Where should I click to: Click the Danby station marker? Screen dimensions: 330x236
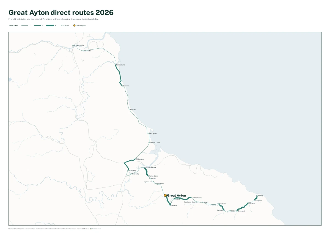[203, 202]
